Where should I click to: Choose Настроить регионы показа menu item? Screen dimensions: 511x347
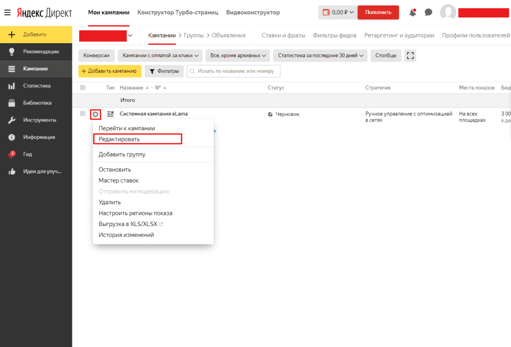pyautogui.click(x=136, y=214)
